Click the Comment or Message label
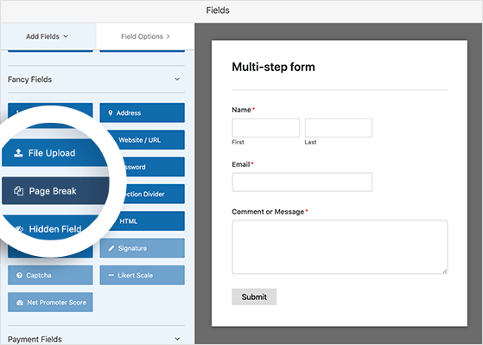Screen dimensions: 483x345 pos(268,212)
